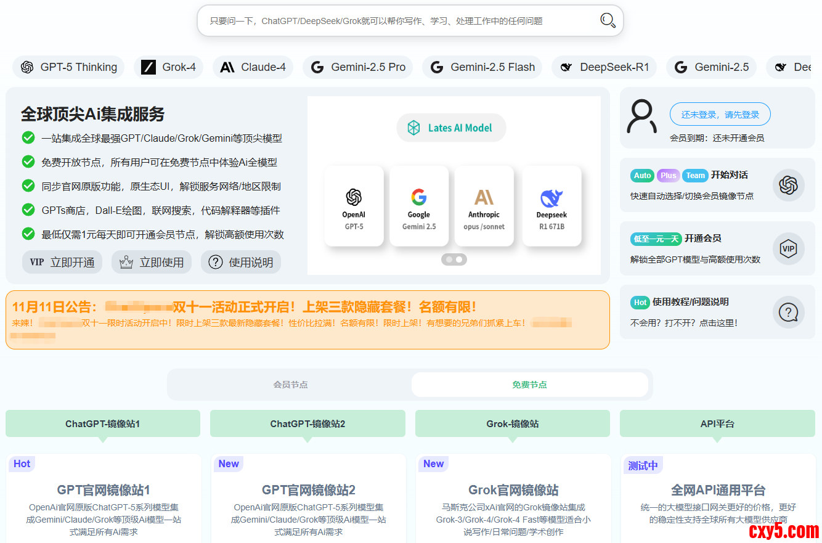822x543 pixels.
Task: Click the Lates AI Model cube badge
Action: [451, 128]
